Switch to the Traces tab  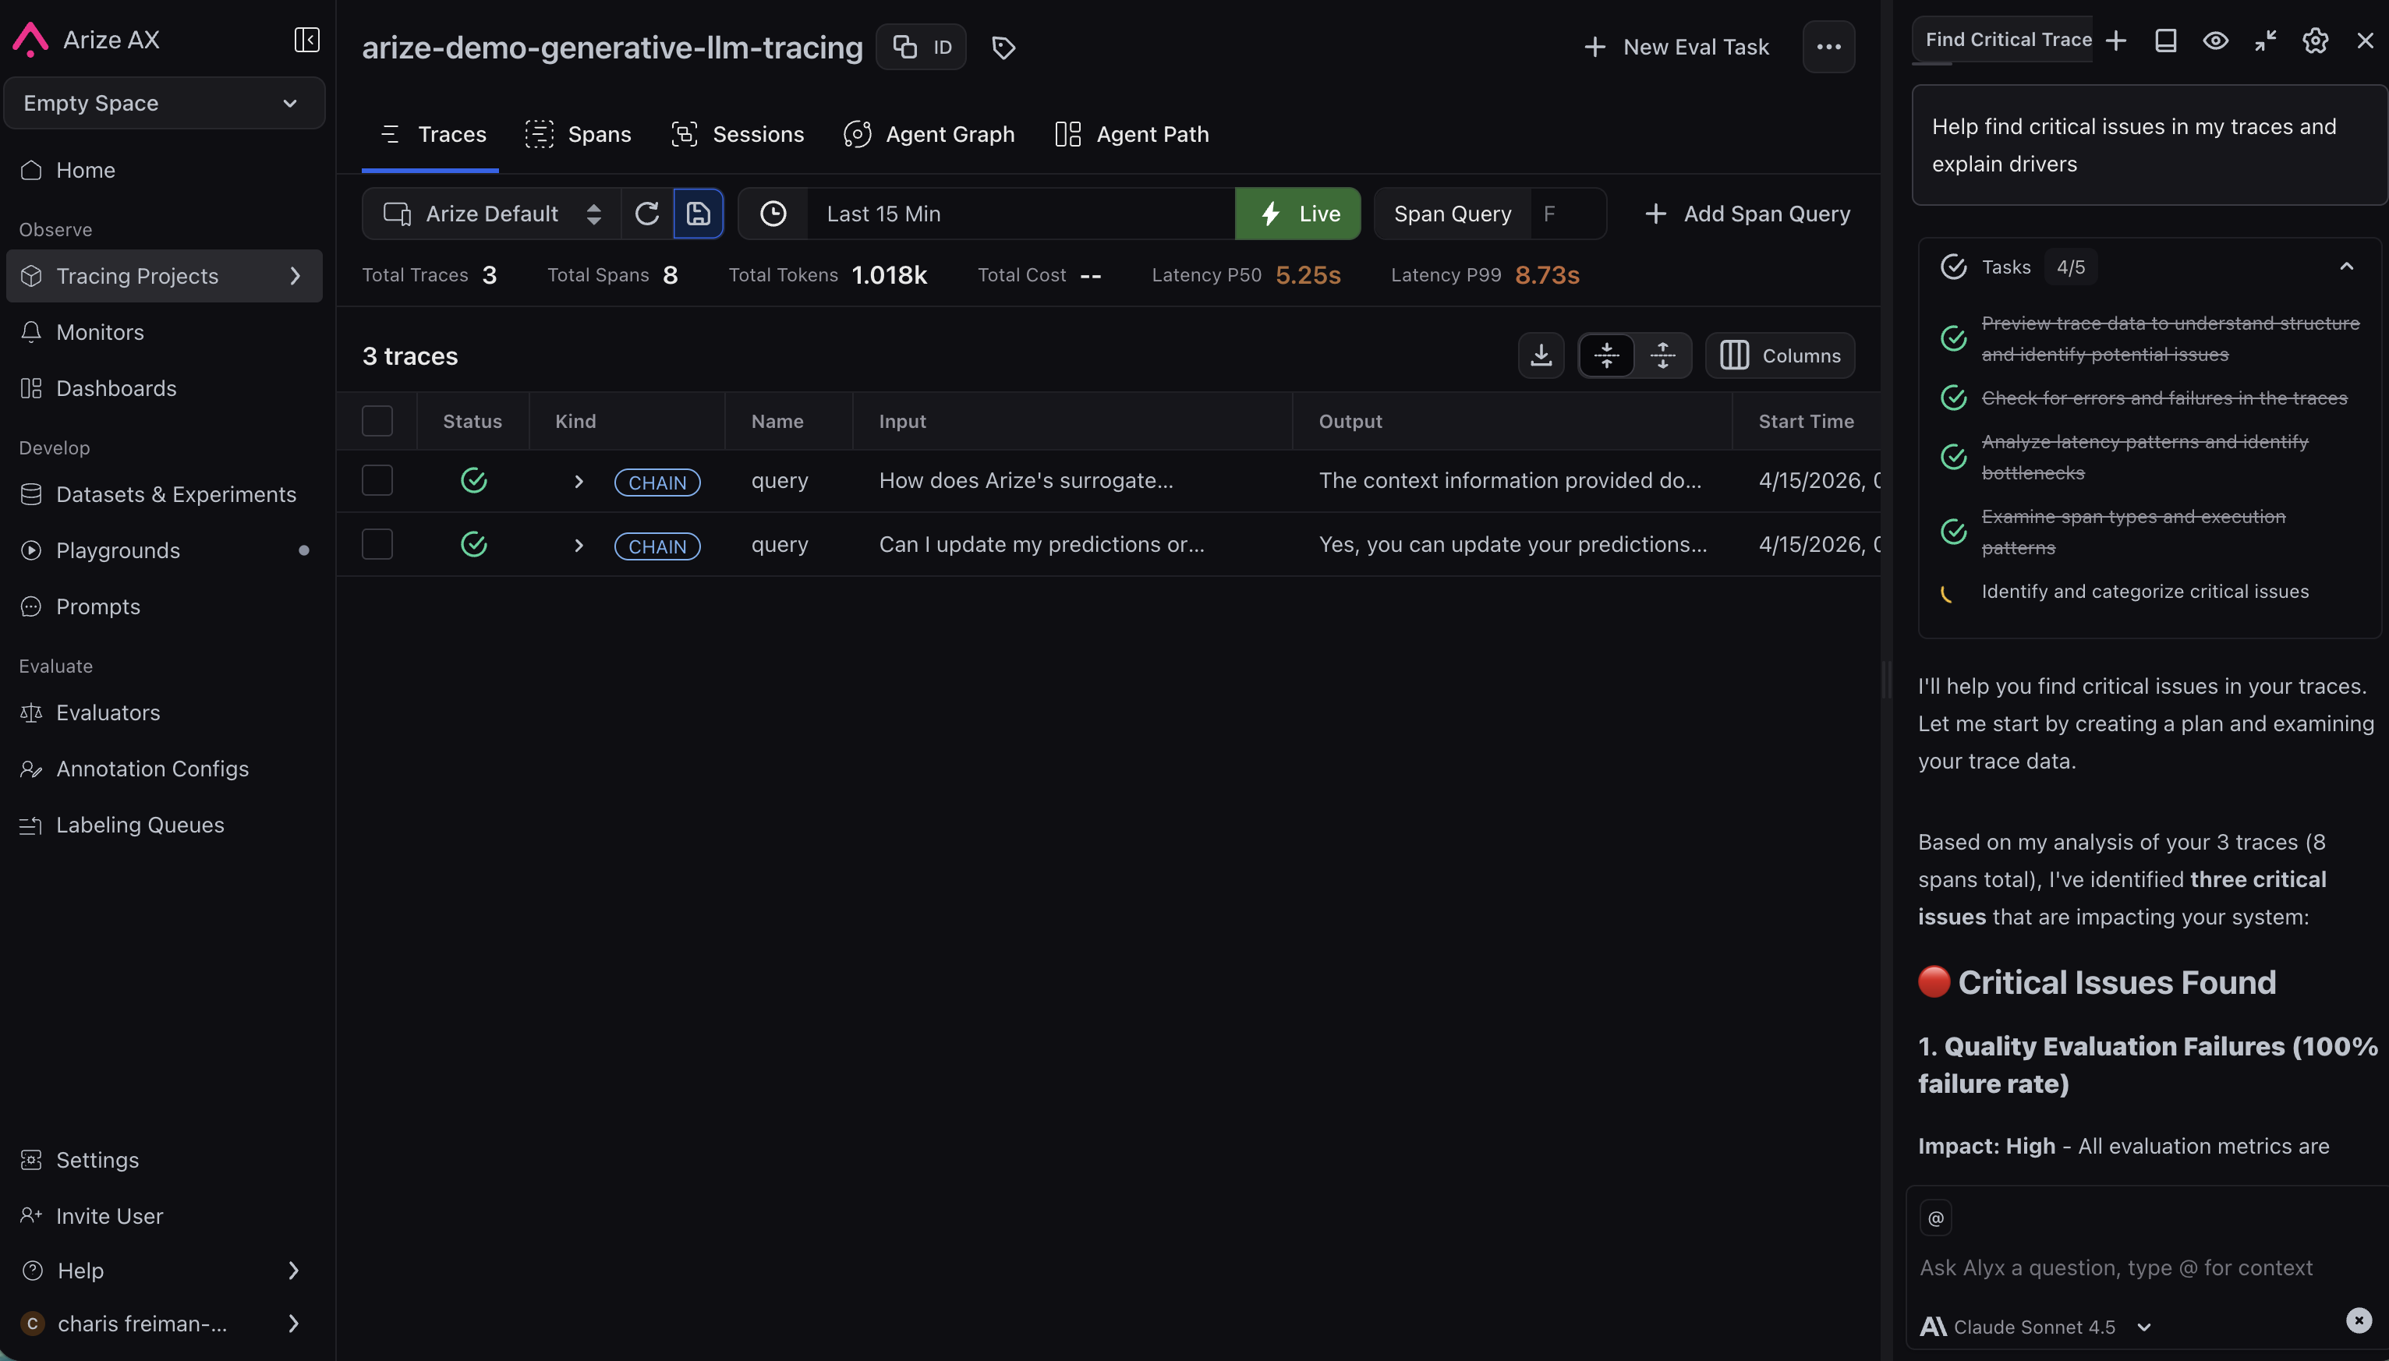pos(431,135)
